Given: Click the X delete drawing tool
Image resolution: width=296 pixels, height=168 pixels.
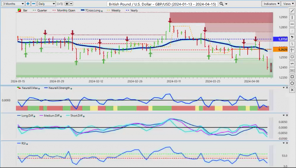Looking at the screenshot, I should (292, 90).
